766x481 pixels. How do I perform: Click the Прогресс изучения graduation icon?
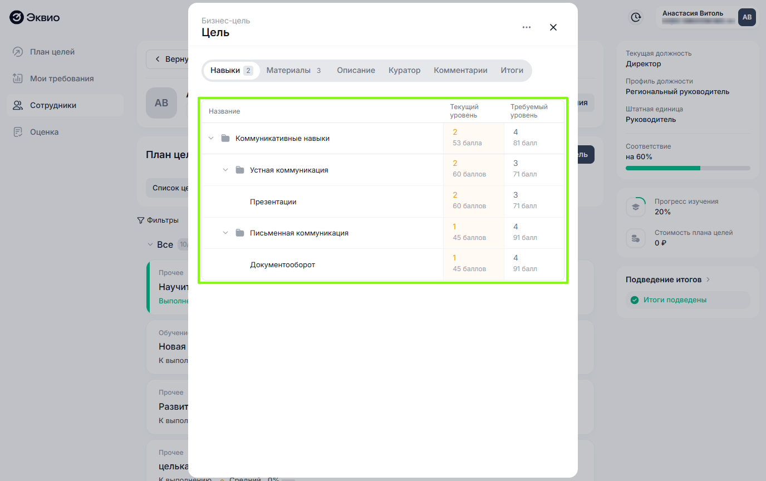(x=635, y=207)
